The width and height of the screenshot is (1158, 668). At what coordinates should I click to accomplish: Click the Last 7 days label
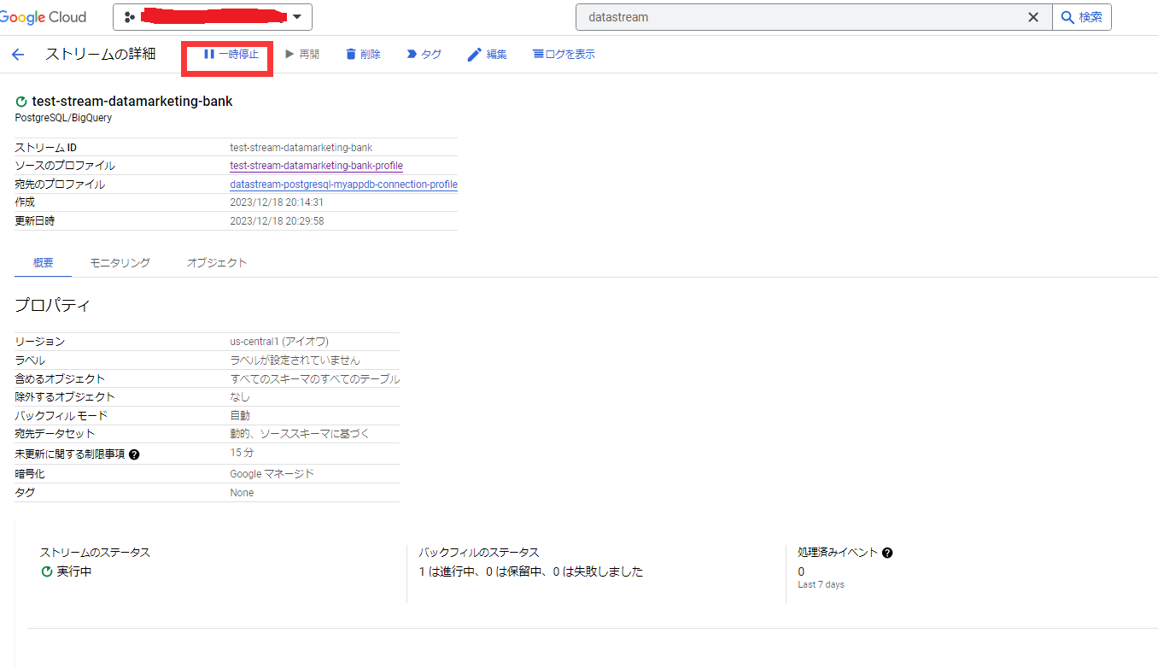click(x=821, y=584)
